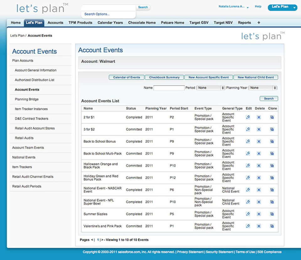Image resolution: width=301 pixels, height=260 pixels.
Task: Open Retail Audit Account Stores
Action: [x=35, y=128]
